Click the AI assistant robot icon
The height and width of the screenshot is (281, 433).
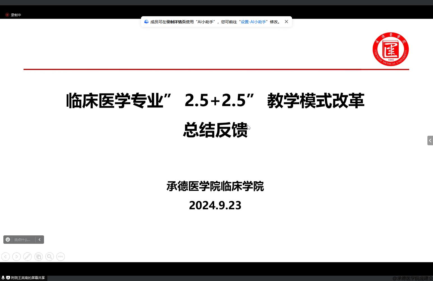coord(146,22)
